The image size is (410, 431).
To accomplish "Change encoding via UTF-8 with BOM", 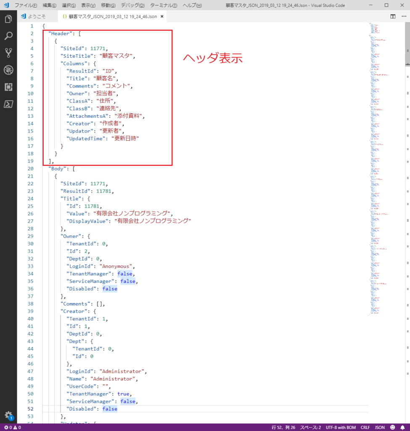I will point(341,428).
